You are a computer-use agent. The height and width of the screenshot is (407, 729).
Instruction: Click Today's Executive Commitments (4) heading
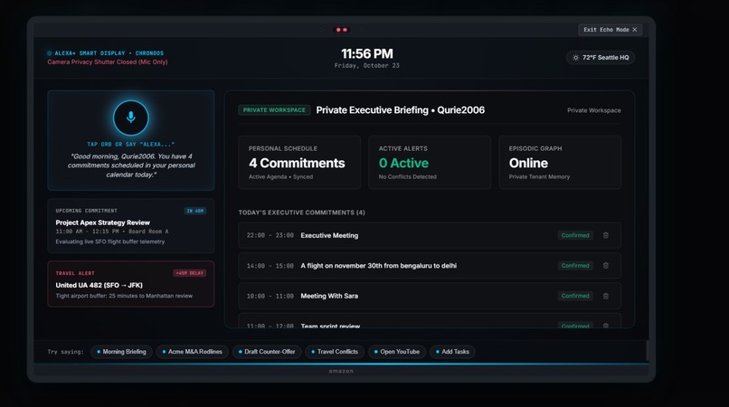click(x=302, y=213)
